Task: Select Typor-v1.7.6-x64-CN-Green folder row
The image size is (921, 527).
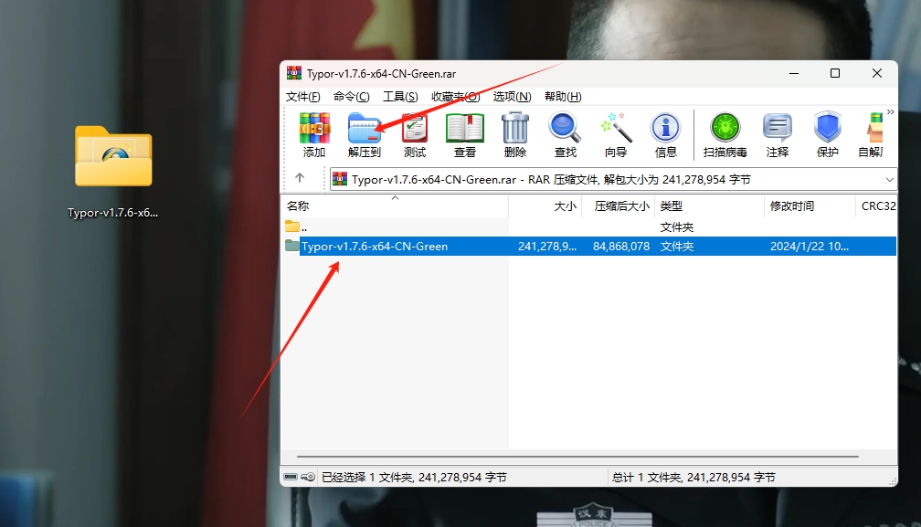Action: [589, 247]
